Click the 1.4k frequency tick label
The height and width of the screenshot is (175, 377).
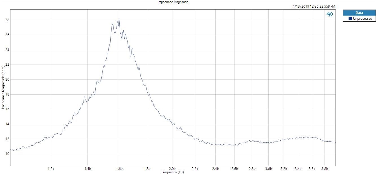(88, 169)
